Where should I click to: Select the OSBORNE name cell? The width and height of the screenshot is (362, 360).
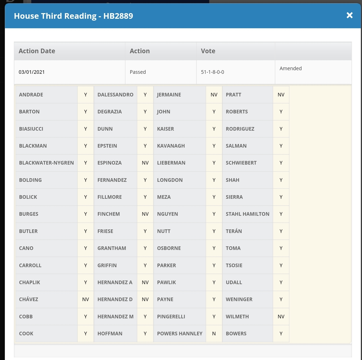(x=180, y=248)
